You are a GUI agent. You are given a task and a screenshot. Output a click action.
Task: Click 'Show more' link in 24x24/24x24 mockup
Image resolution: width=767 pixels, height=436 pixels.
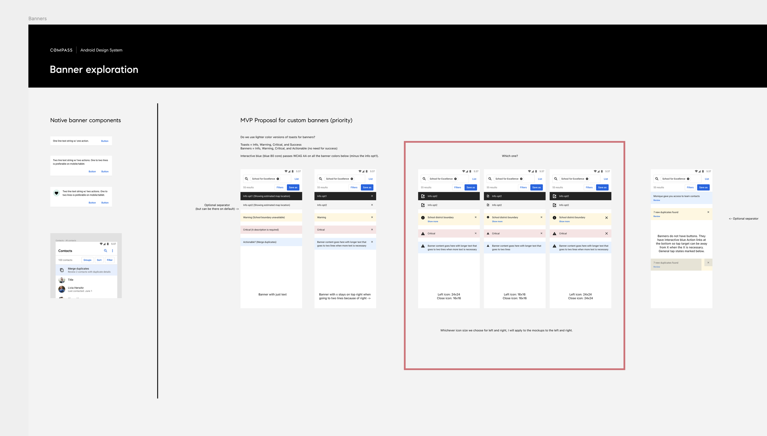565,221
